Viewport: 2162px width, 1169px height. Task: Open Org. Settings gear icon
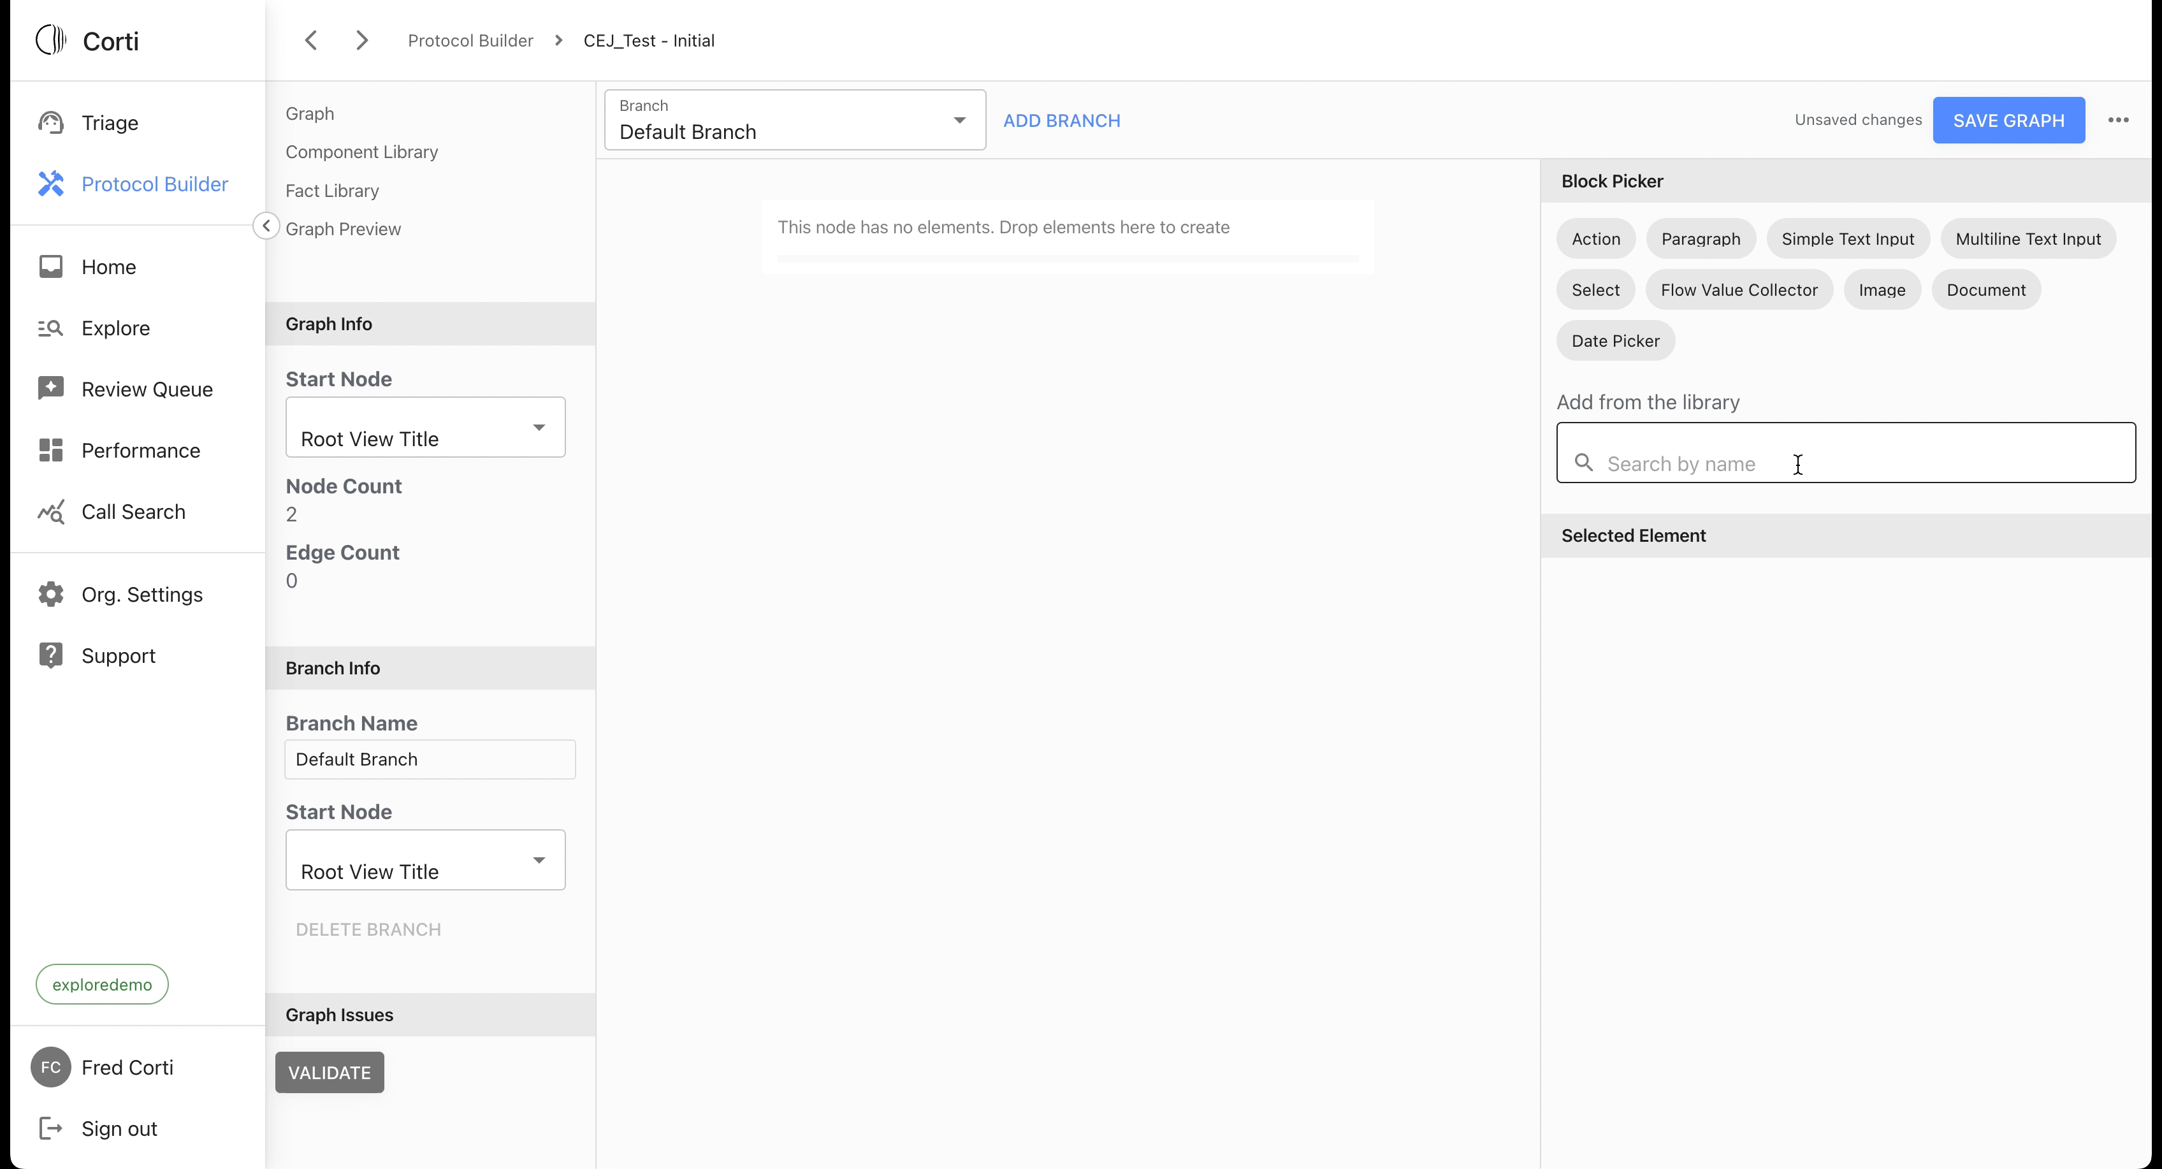[x=50, y=594]
